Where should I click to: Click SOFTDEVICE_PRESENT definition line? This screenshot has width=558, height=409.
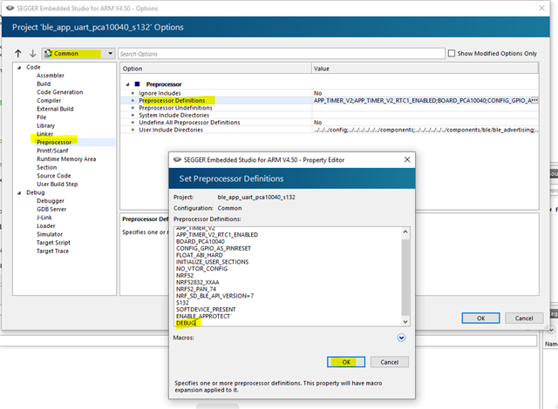206,310
